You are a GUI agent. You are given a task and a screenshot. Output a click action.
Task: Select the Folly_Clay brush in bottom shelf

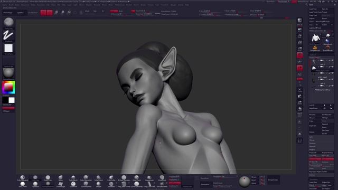[35, 178]
